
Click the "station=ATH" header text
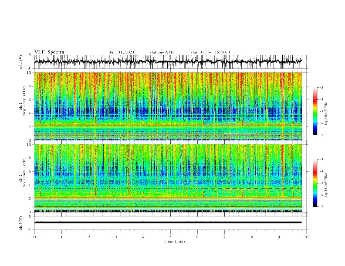[162, 52]
